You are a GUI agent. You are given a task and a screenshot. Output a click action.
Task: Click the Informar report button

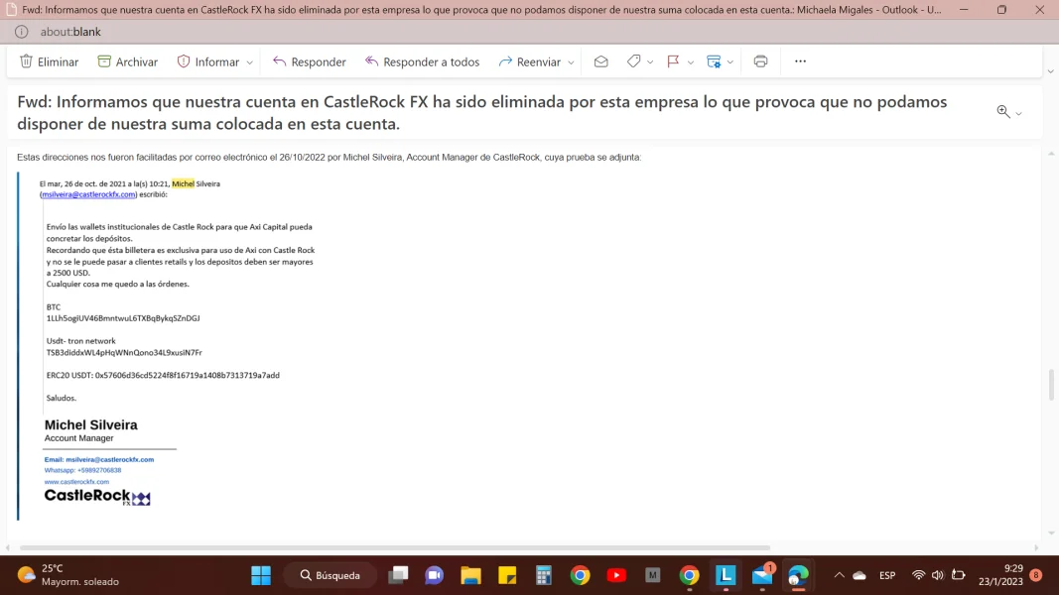pyautogui.click(x=208, y=61)
